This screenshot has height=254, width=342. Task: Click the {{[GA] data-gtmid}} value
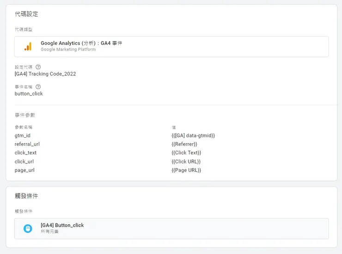193,136
